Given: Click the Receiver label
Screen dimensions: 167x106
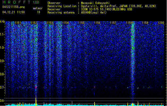Looking at the screenshot, I should pyautogui.click(x=54, y=9).
